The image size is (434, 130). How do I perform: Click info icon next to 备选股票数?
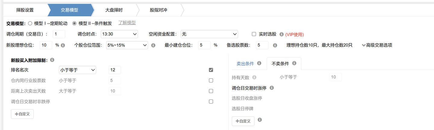(275, 45)
